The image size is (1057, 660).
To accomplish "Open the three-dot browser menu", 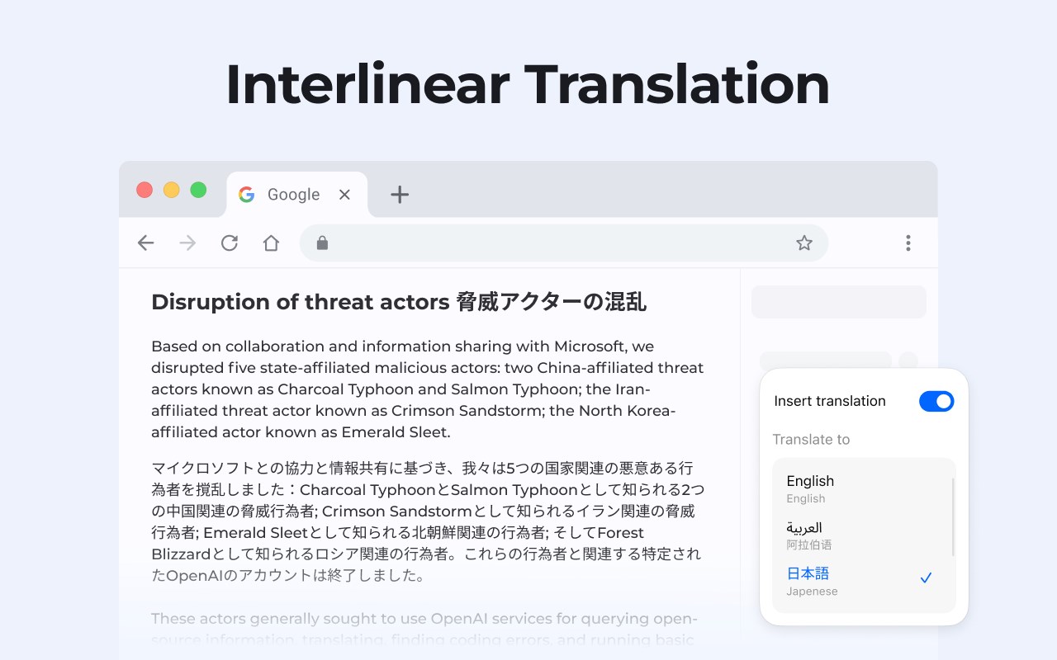I will [x=908, y=243].
